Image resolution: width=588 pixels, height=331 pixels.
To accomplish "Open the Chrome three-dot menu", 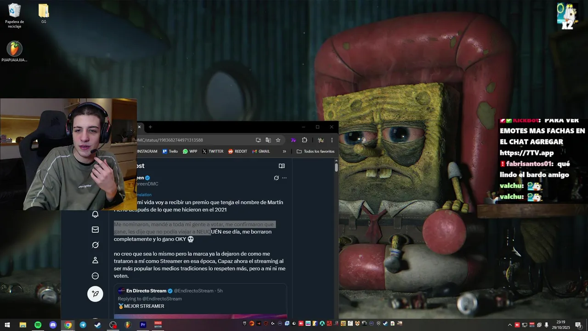I will (332, 140).
